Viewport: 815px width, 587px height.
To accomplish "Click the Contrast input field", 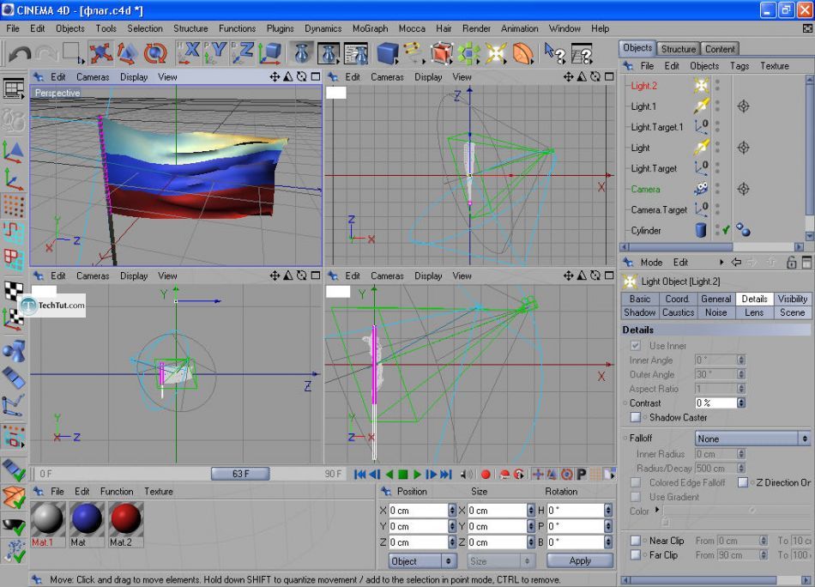I will tap(715, 403).
